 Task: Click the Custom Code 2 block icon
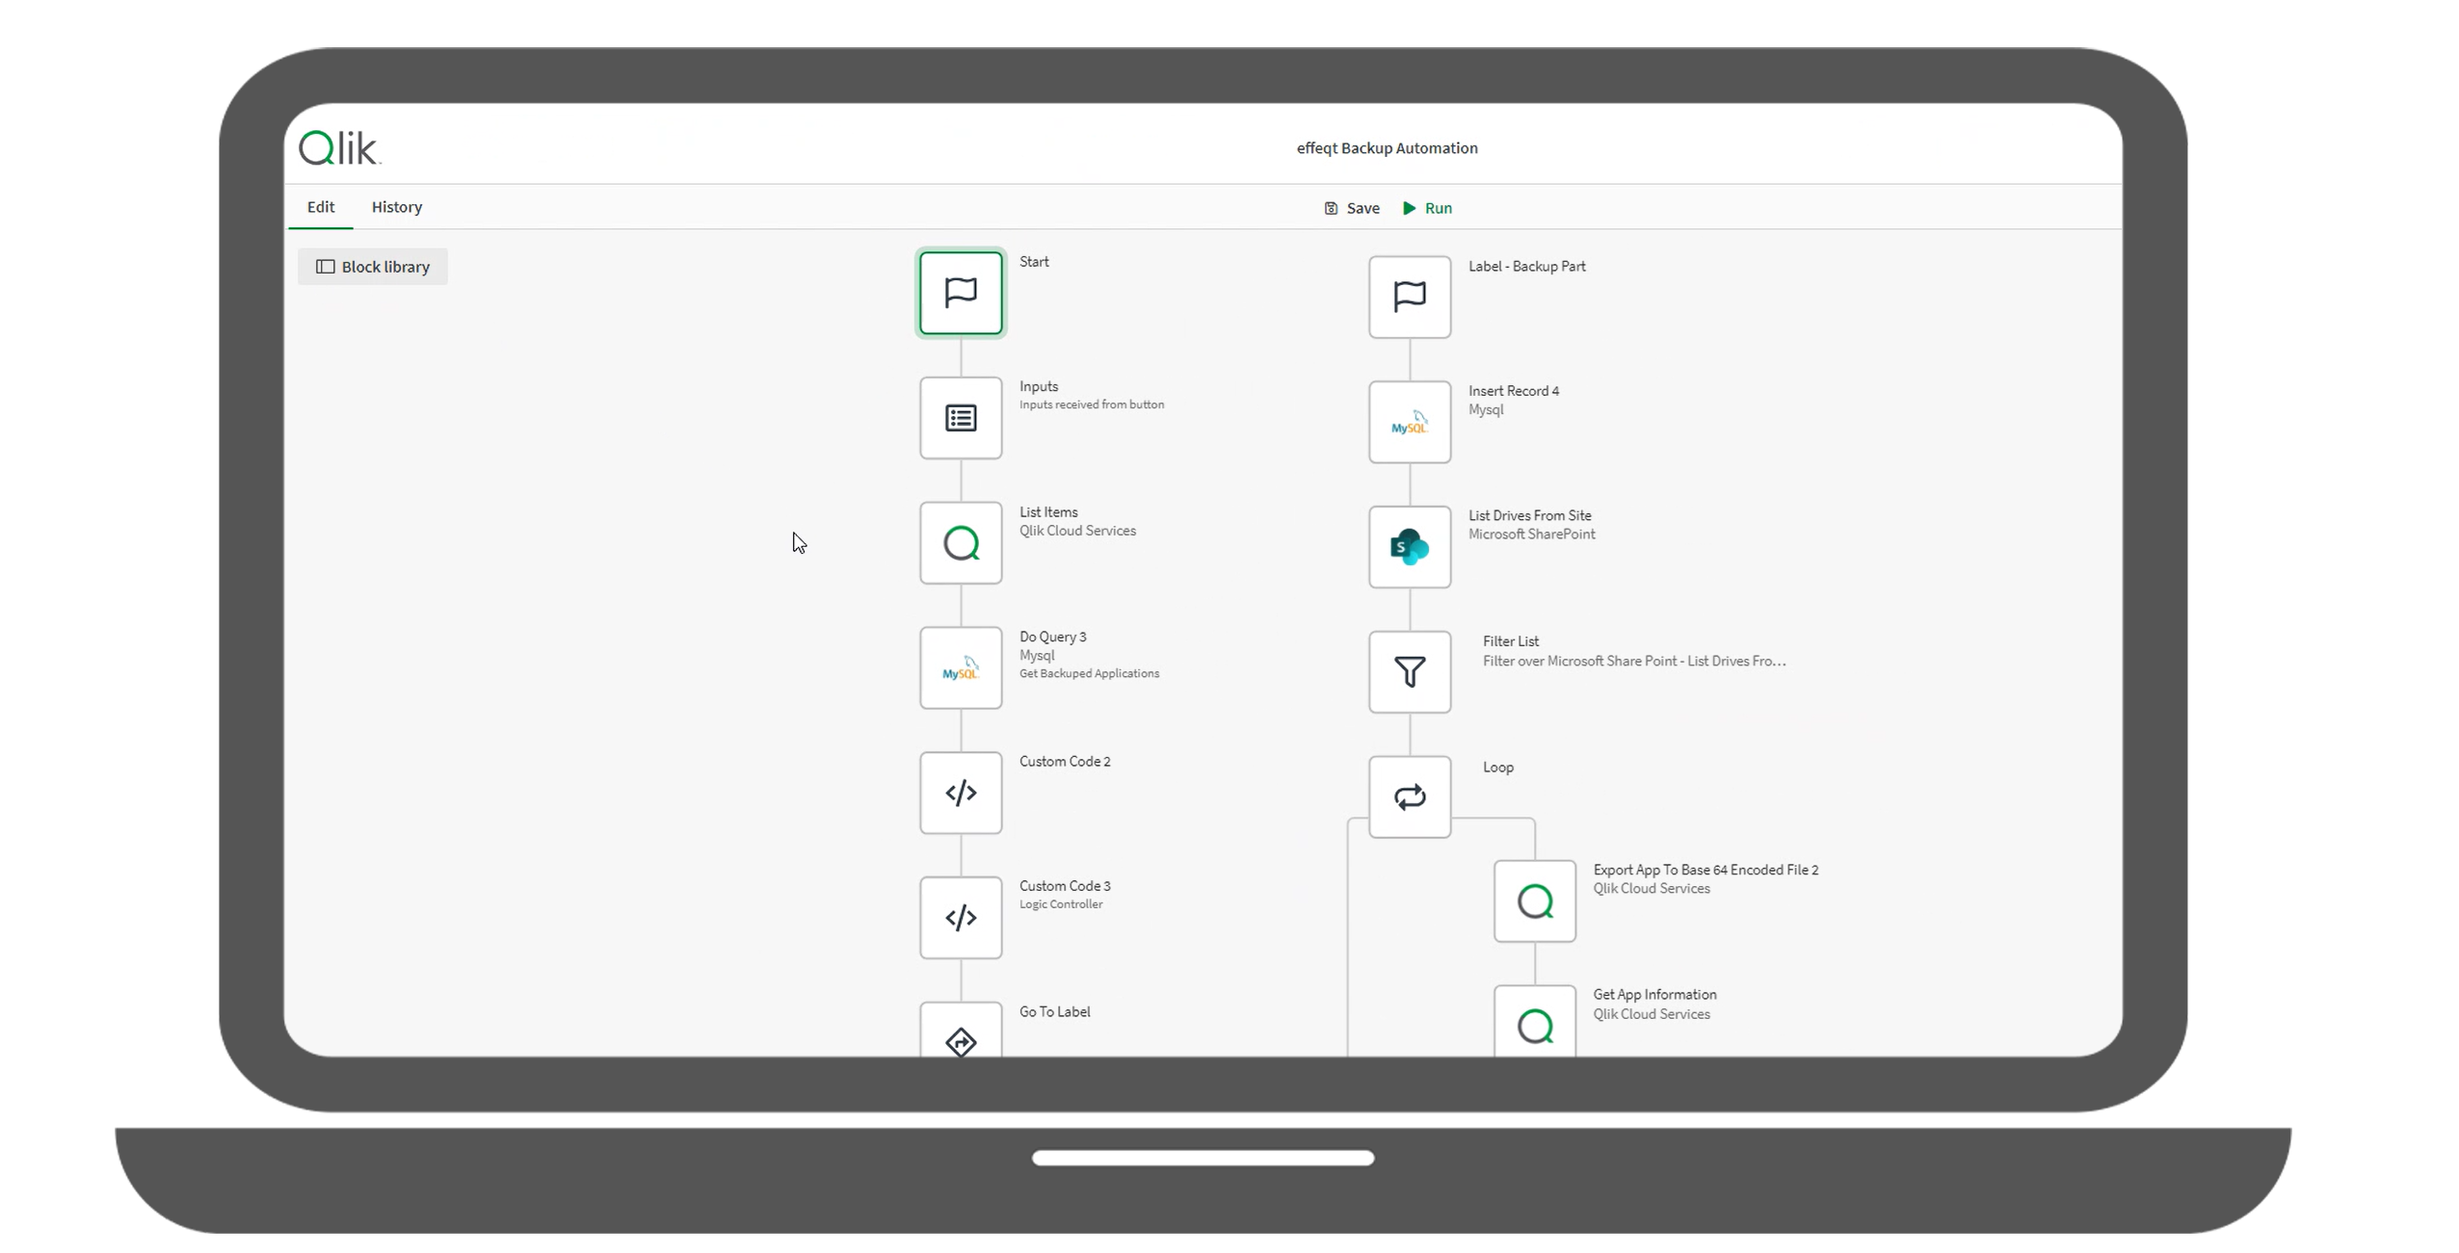click(961, 793)
